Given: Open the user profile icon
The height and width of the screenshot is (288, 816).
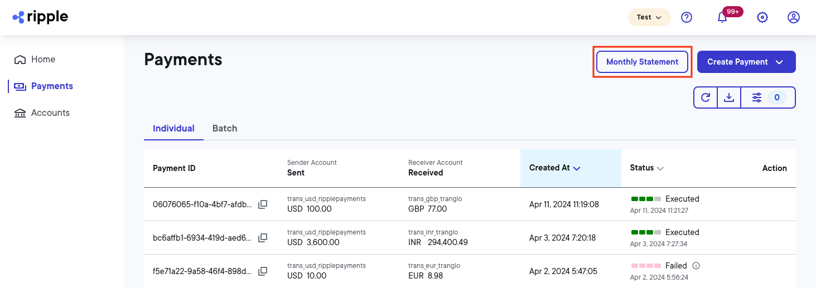Looking at the screenshot, I should coord(793,17).
